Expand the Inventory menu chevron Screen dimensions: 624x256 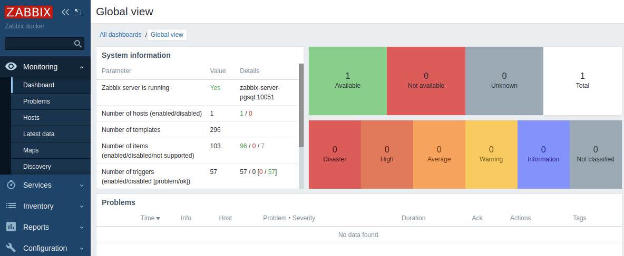click(82, 206)
